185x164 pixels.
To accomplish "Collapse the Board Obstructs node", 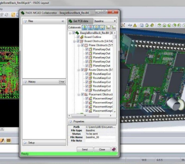I will (x=75, y=41).
